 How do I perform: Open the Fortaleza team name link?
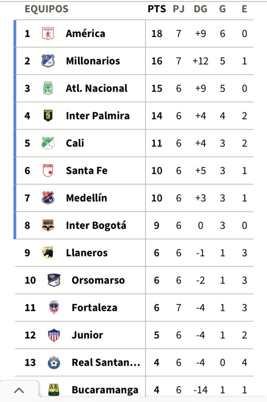coord(94,308)
